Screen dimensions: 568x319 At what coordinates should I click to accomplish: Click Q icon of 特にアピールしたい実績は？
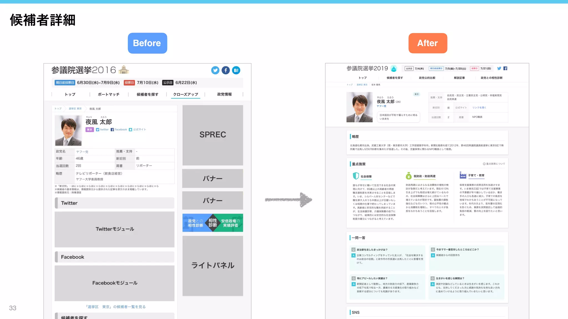353,279
